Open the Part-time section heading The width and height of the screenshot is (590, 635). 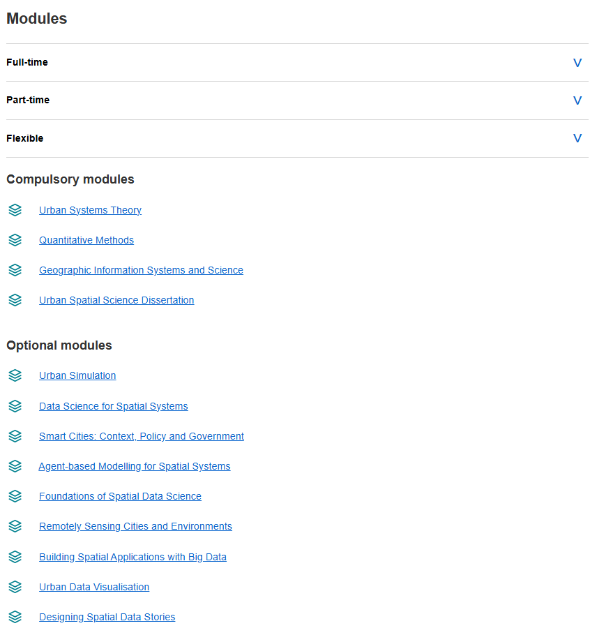[x=28, y=100]
